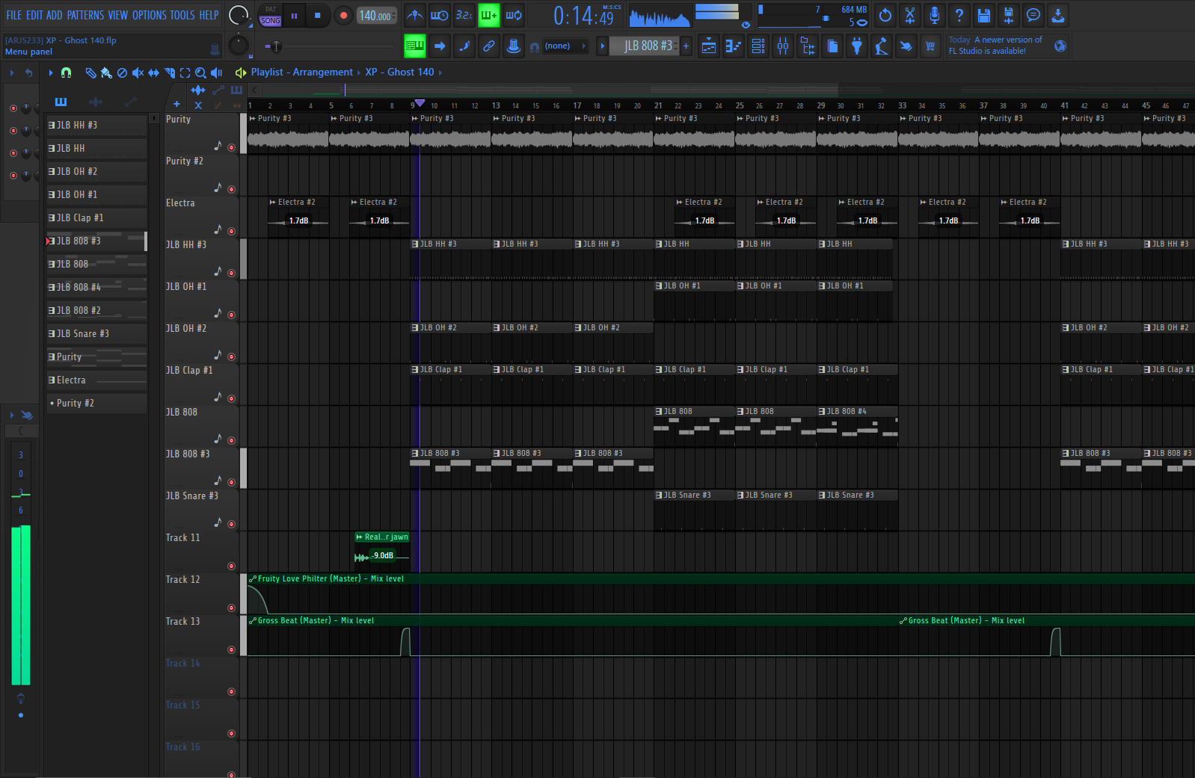Select JLB Snare #3 pattern in picker list
The width and height of the screenshot is (1195, 778).
83,333
